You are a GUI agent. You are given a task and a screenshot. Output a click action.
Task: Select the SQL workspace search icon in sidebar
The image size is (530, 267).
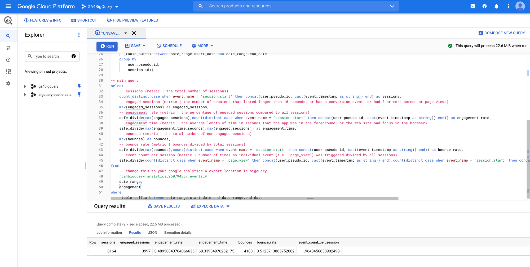[8, 36]
